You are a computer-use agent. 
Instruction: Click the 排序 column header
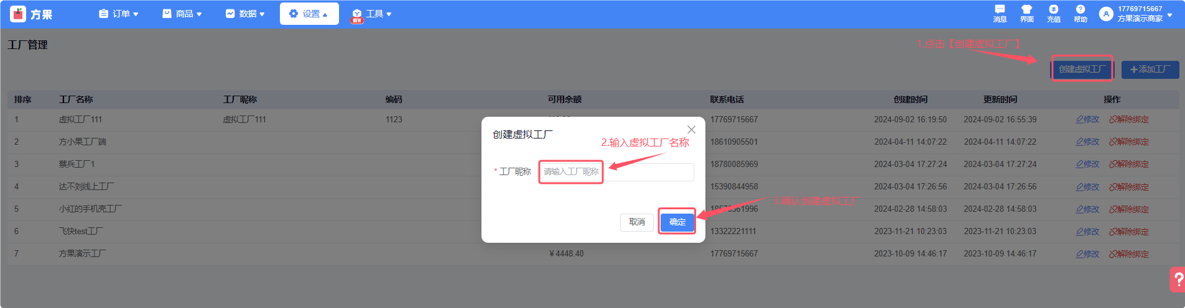pyautogui.click(x=23, y=99)
